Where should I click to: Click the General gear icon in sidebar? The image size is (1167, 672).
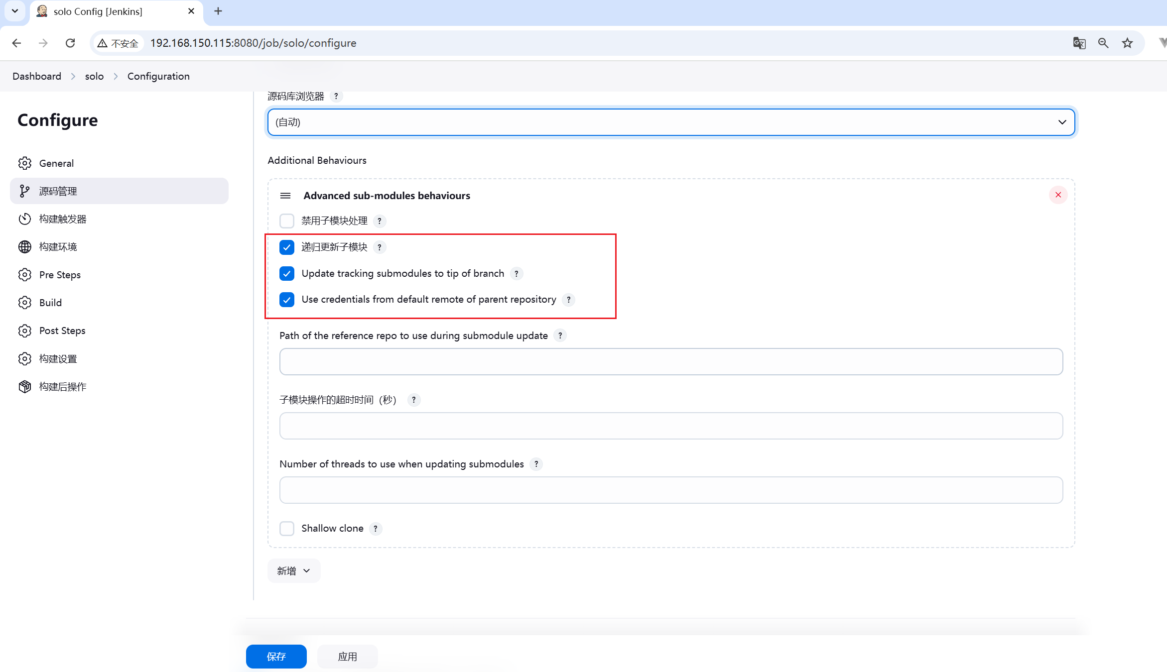tap(25, 163)
